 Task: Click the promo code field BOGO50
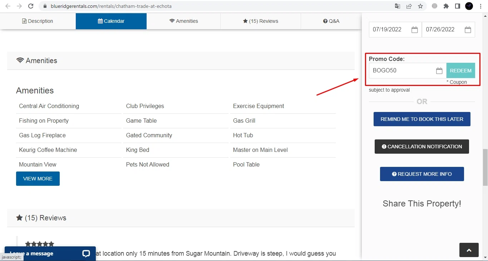[408, 71]
